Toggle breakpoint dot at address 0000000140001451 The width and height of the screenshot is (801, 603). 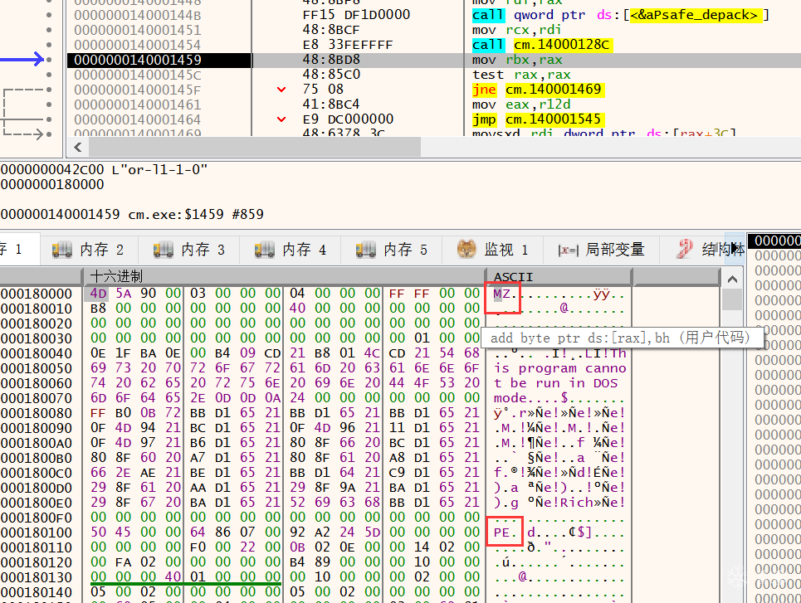[x=49, y=30]
